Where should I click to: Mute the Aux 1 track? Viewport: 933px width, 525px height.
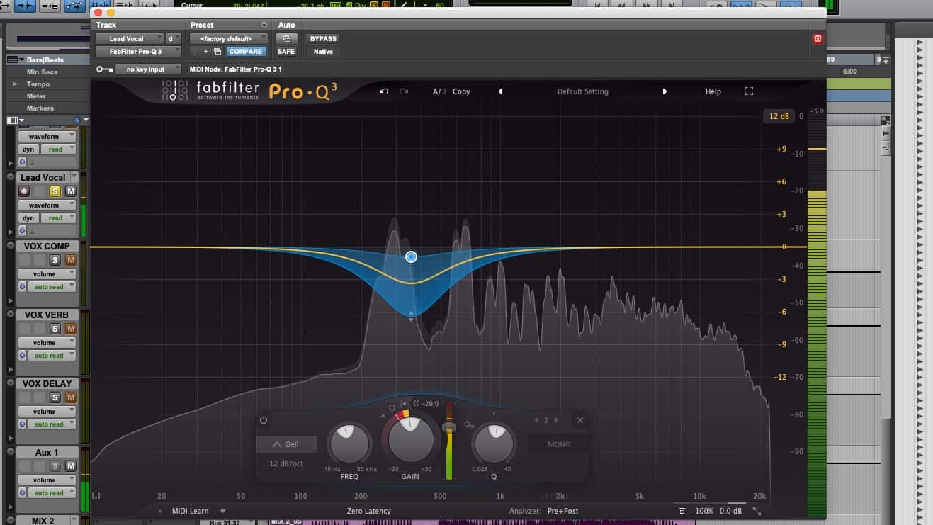click(70, 466)
